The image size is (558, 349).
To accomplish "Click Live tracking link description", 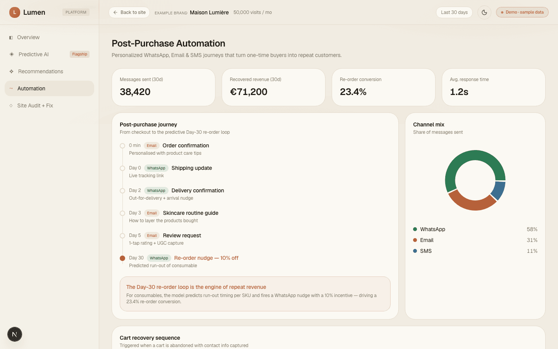I will 146,176.
